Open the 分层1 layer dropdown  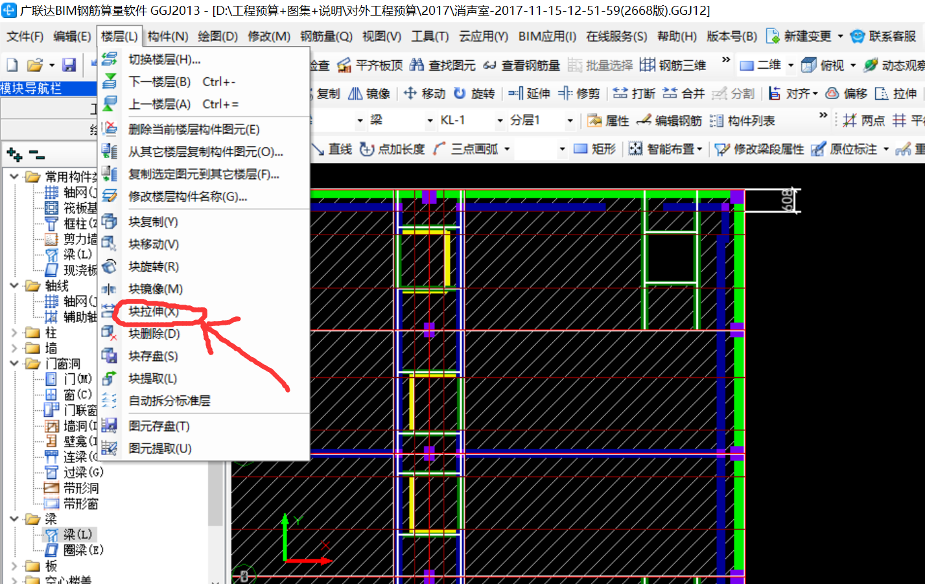point(570,121)
